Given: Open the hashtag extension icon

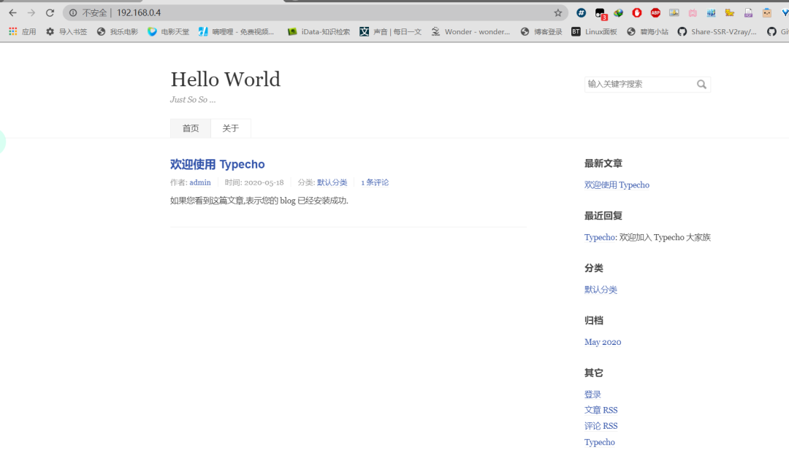Looking at the screenshot, I should [582, 12].
